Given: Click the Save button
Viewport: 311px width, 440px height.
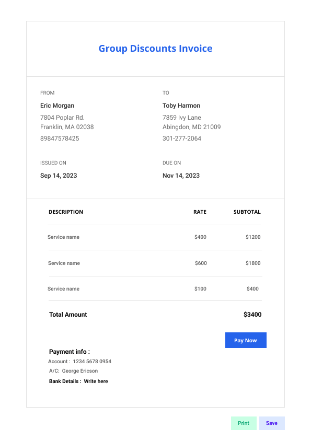Looking at the screenshot, I should coord(272,423).
